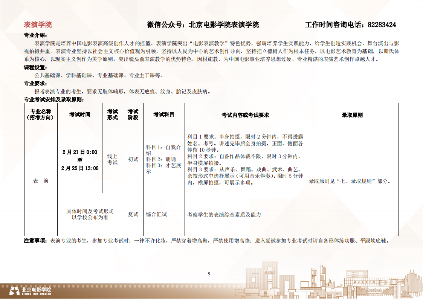Click the page number 9
The width and height of the screenshot is (423, 299).
click(x=209, y=274)
